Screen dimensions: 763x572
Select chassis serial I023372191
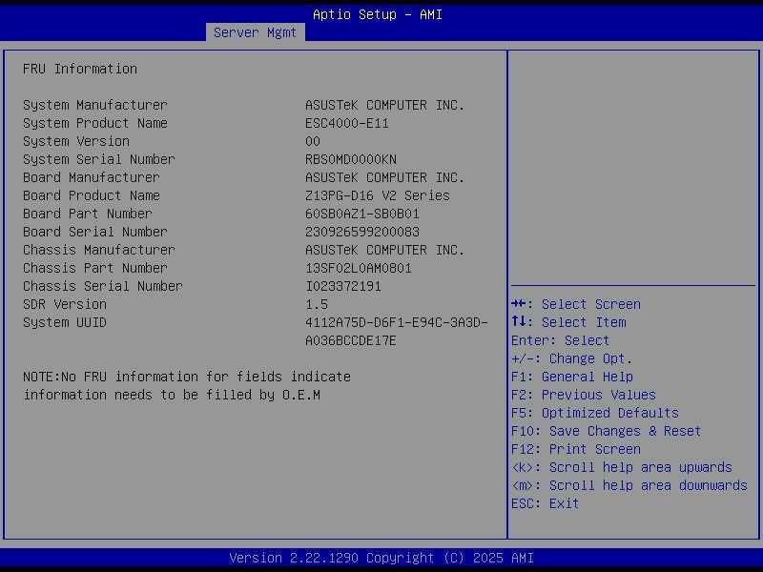343,286
